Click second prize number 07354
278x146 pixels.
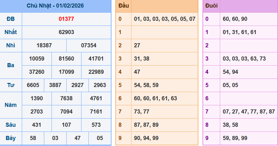pos(89,45)
